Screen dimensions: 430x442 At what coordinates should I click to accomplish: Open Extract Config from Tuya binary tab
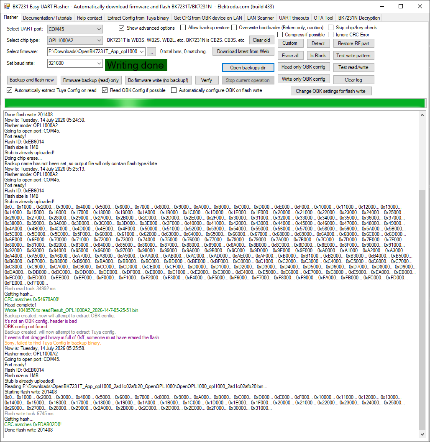point(138,18)
